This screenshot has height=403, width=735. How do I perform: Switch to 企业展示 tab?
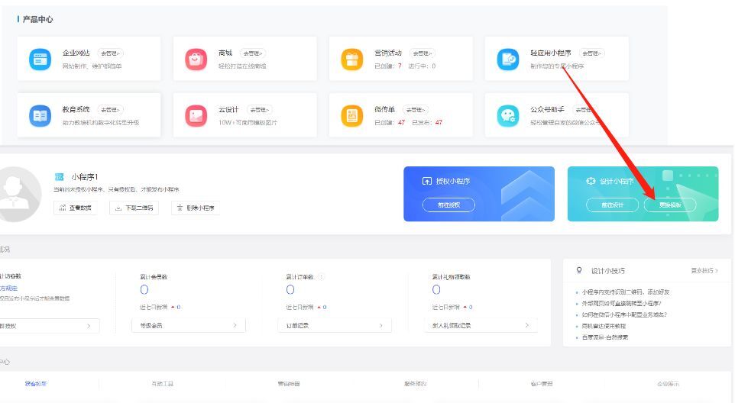click(668, 384)
